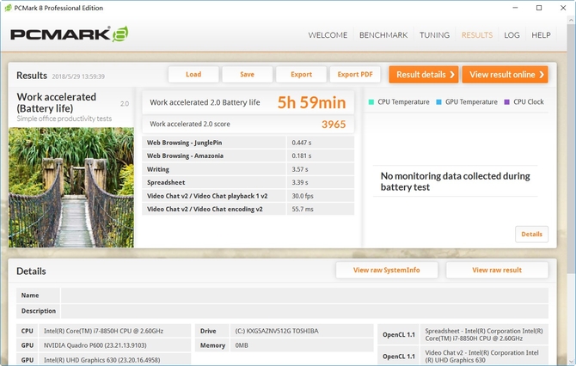Viewport: 576px width, 366px height.
Task: Click the PCMark app icon in title bar
Action: 9,8
